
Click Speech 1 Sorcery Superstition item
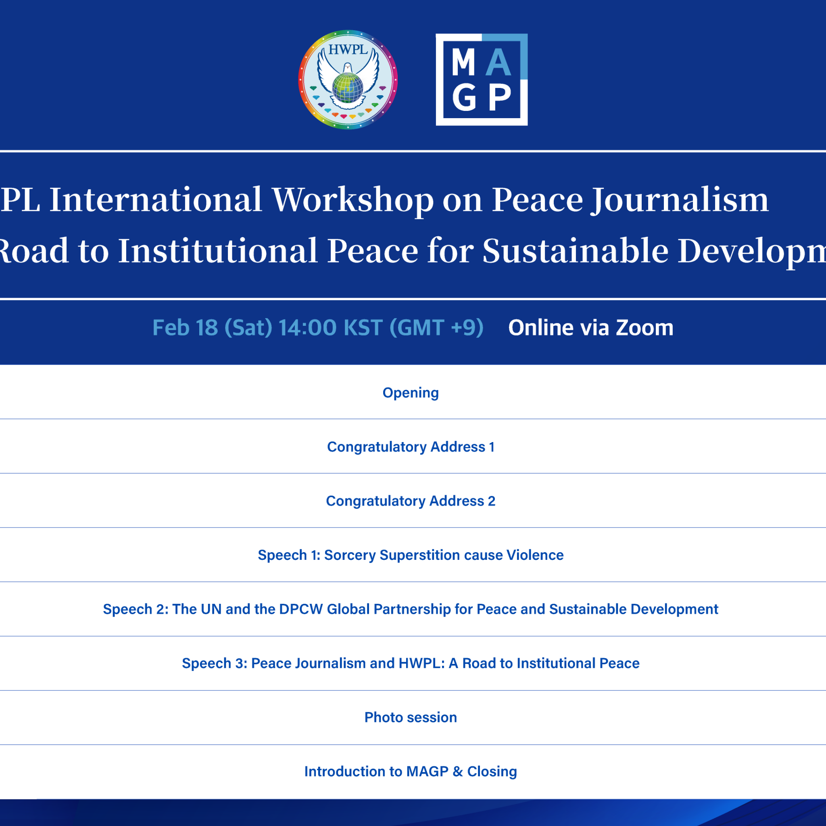411,555
